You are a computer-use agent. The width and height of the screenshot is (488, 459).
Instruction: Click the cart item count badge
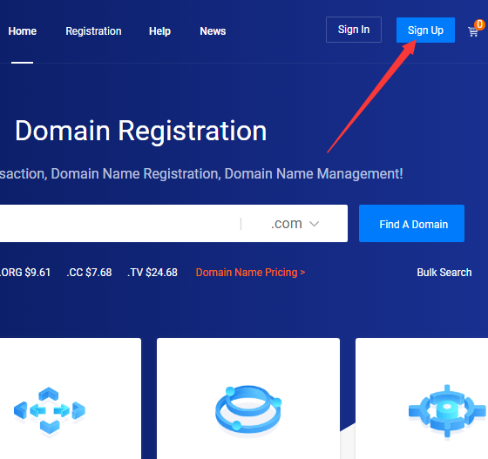(479, 24)
